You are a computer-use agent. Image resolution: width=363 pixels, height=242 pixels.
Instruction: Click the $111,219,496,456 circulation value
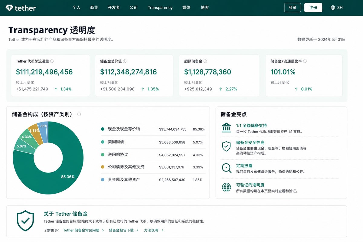(44, 72)
